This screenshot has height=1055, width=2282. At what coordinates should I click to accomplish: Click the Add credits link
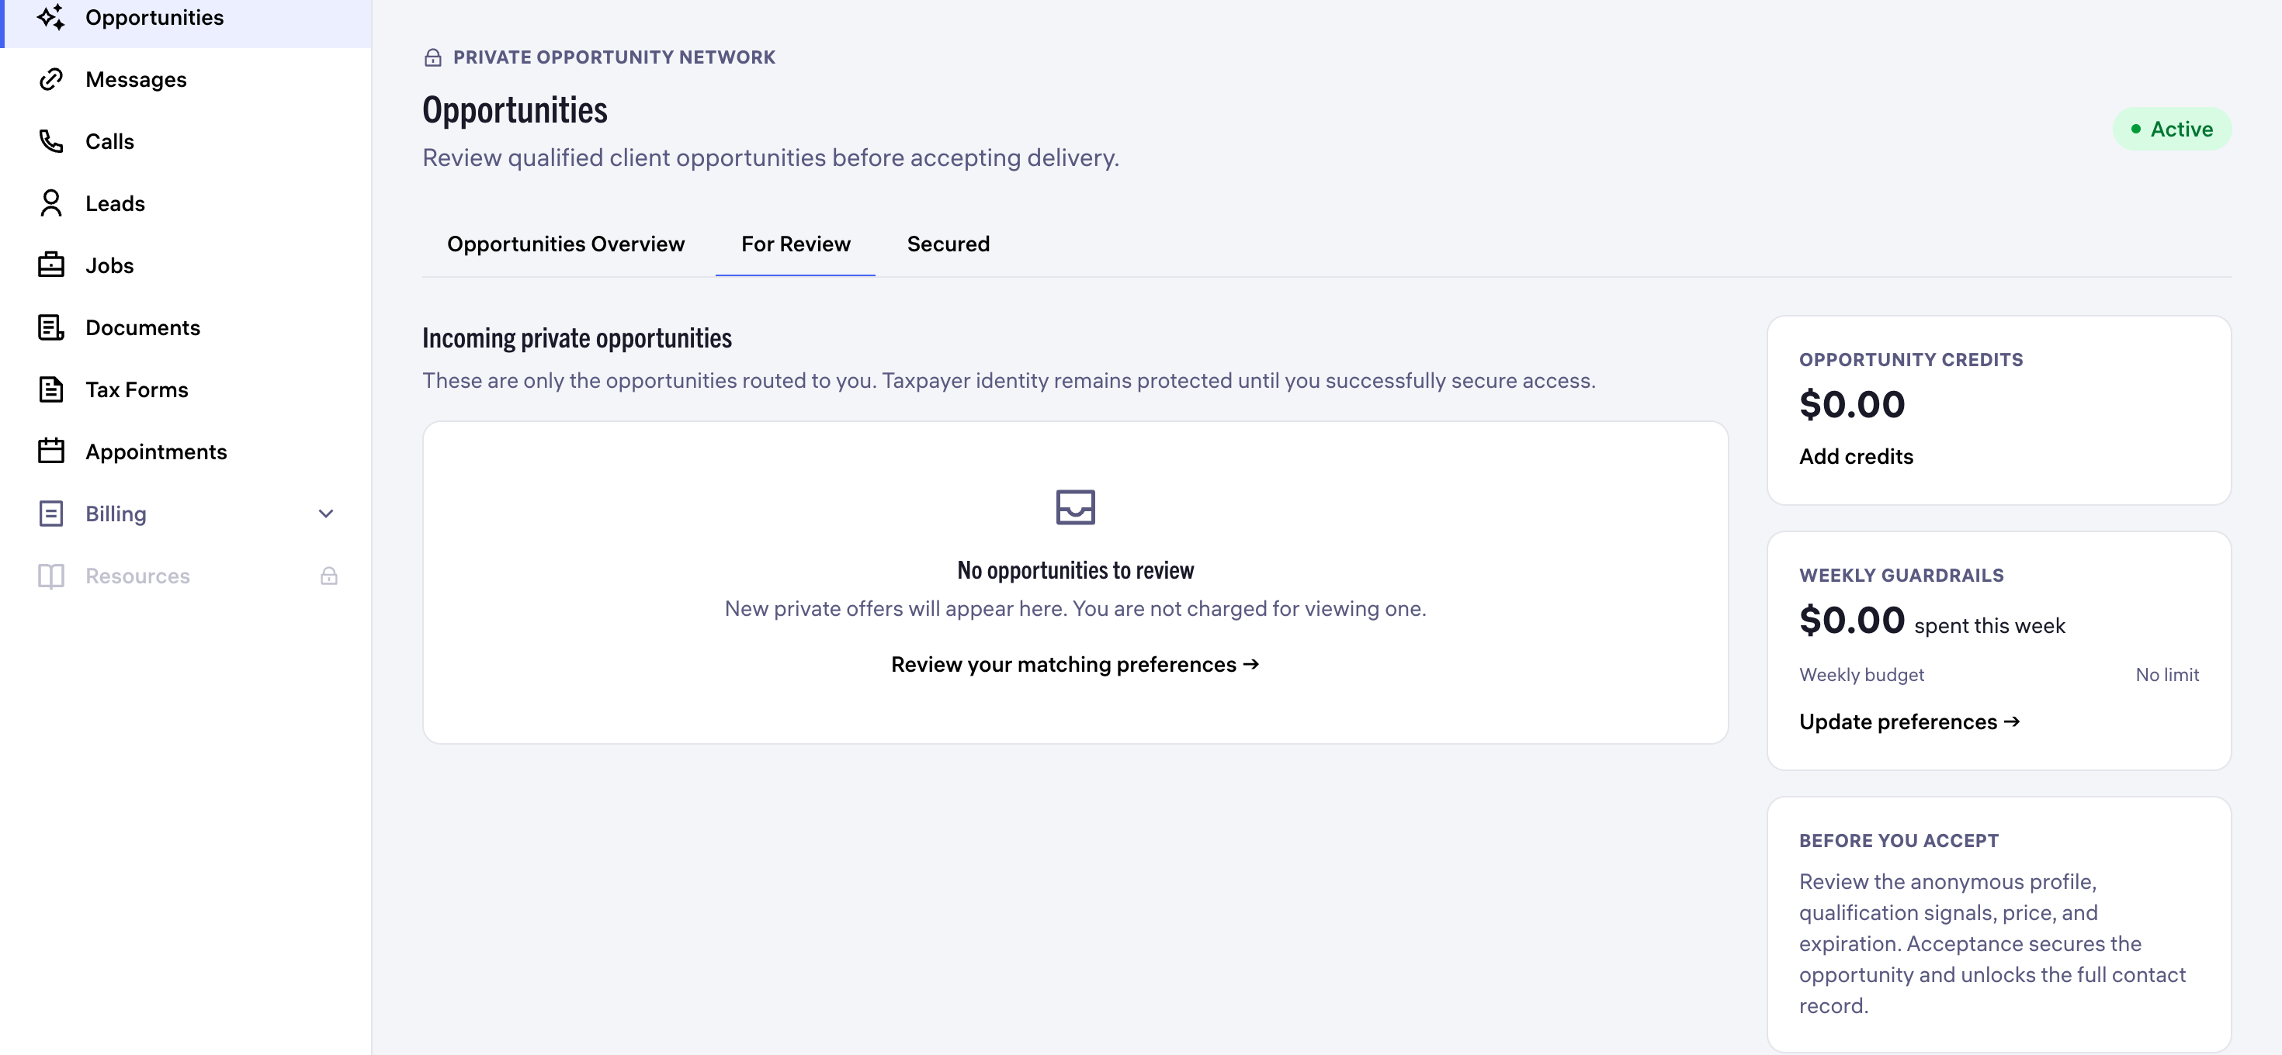[1856, 457]
